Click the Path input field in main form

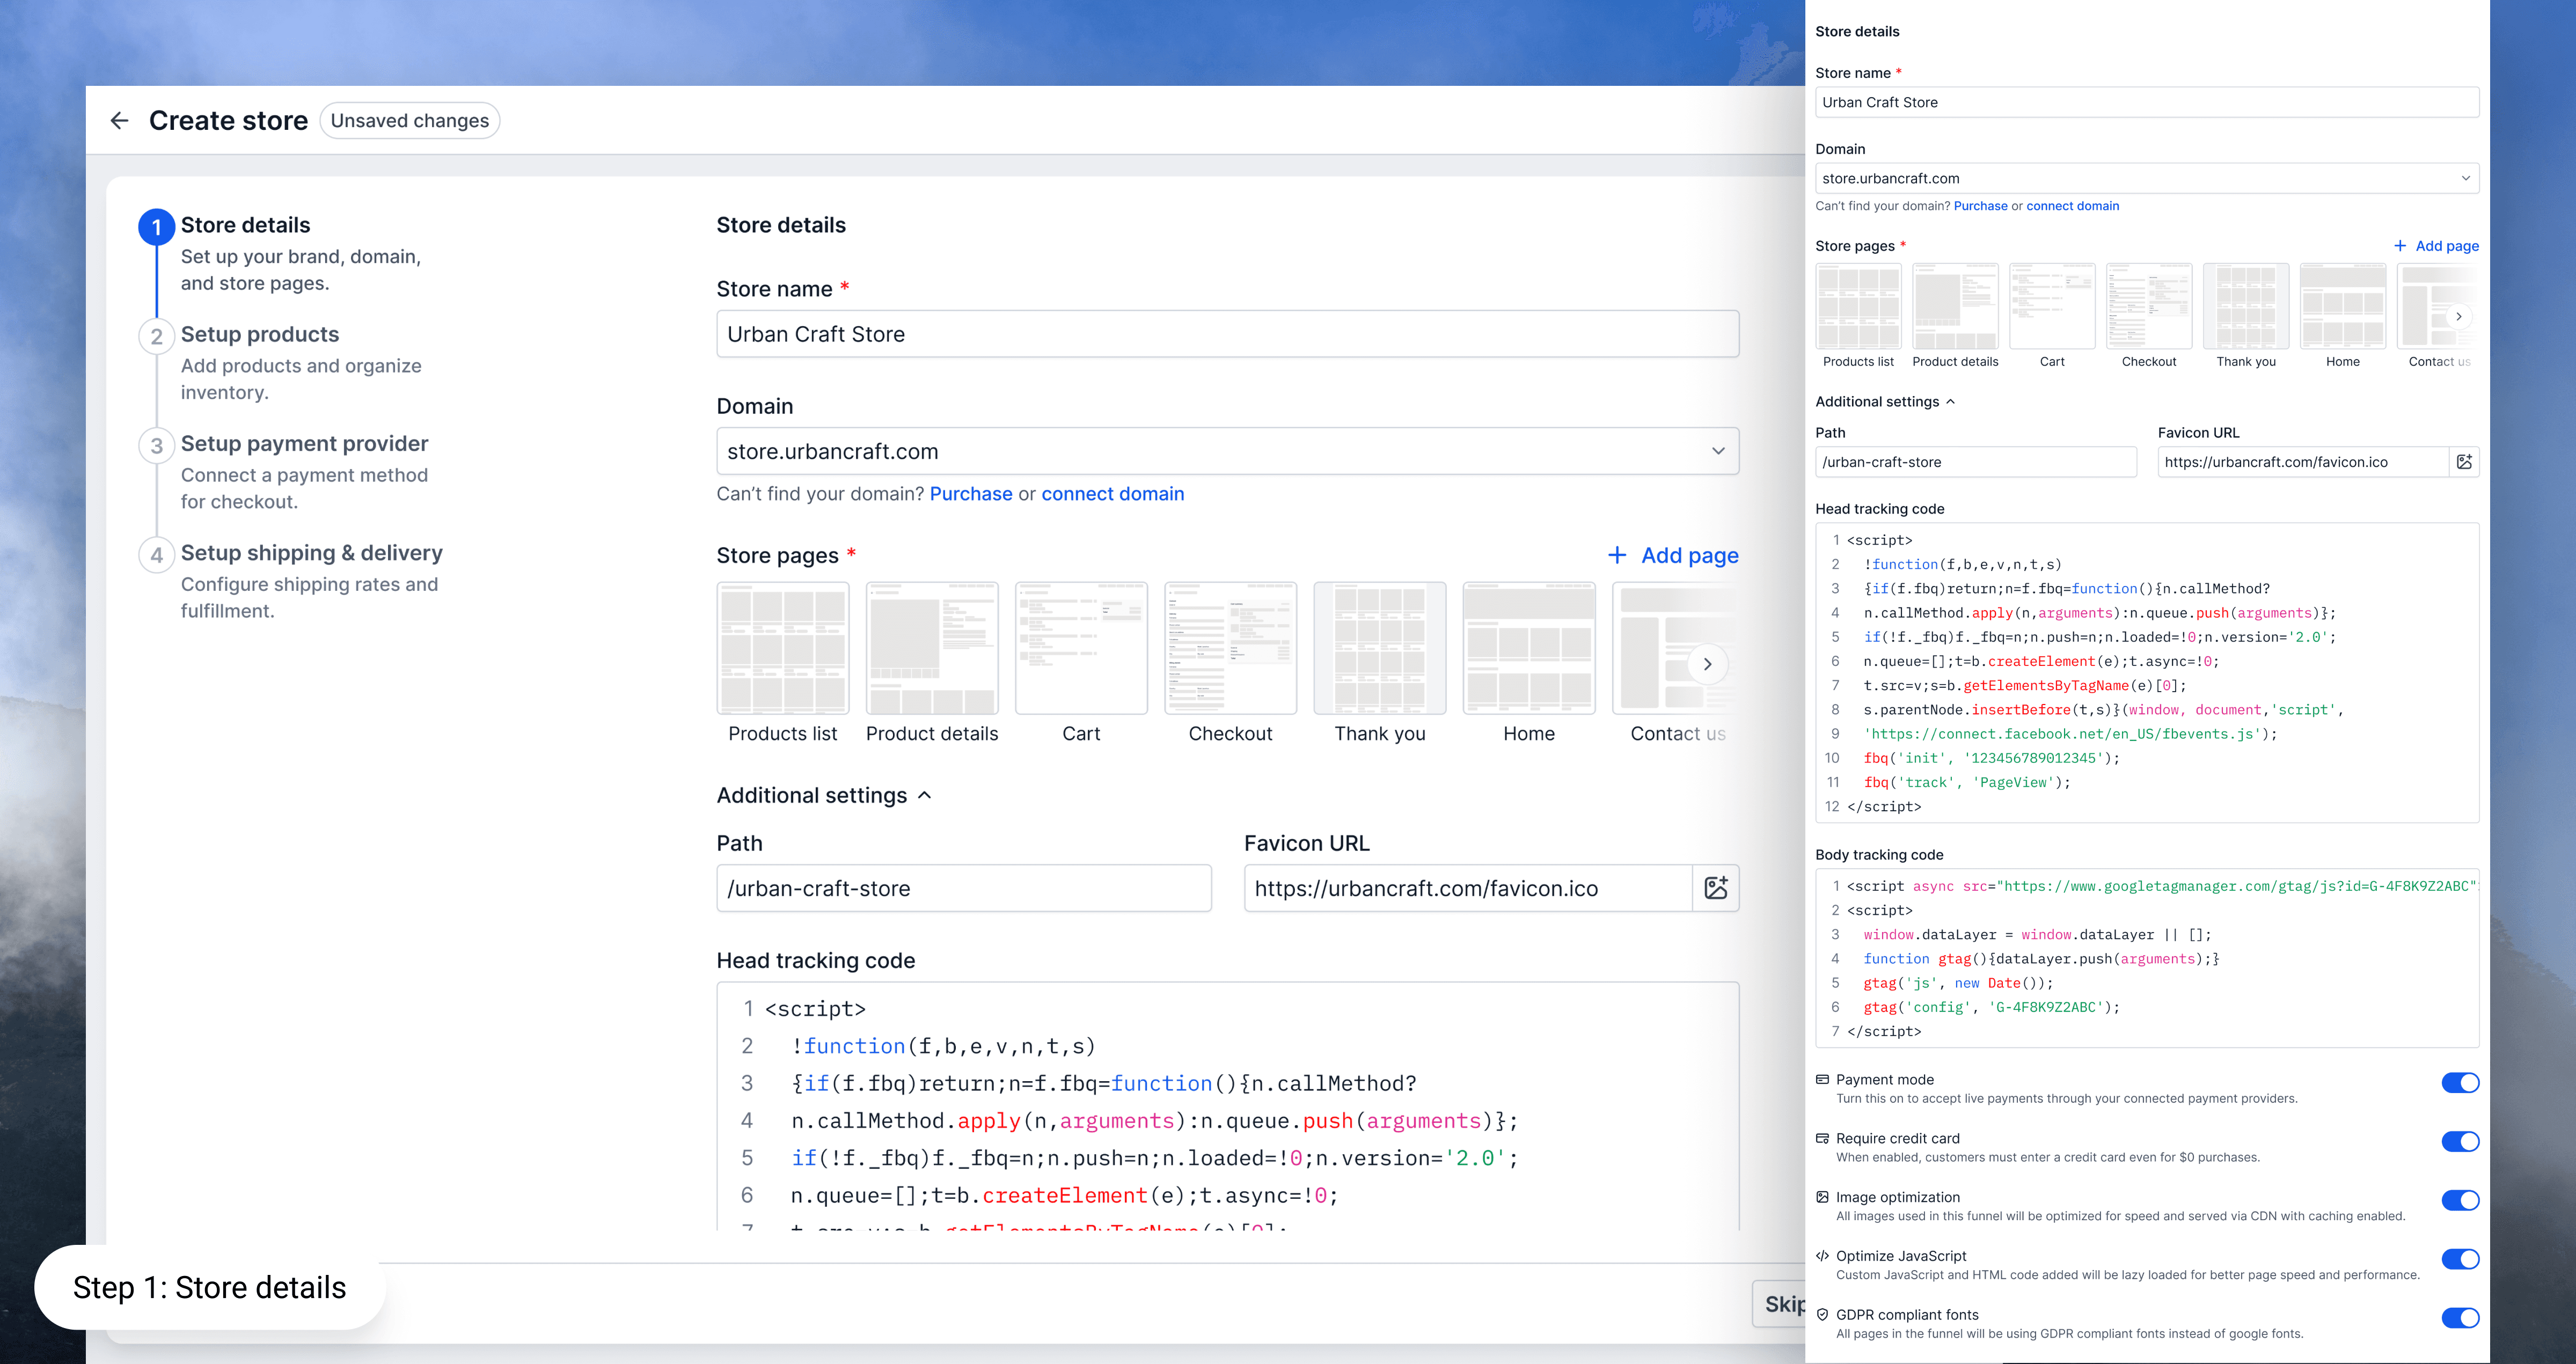(963, 888)
